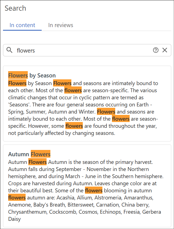174x229 pixels.
Task: Open the "Flowers by Season" result title
Action: tap(32, 76)
